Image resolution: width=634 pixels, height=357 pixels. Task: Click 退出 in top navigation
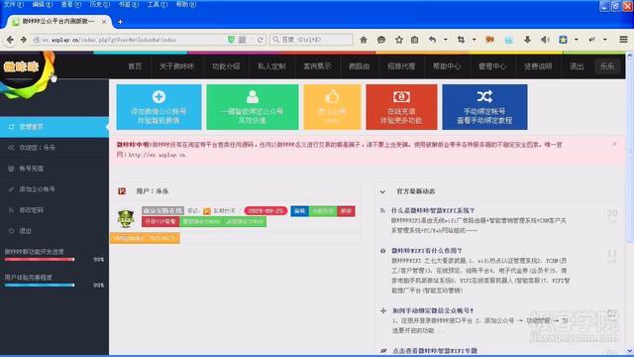point(577,66)
